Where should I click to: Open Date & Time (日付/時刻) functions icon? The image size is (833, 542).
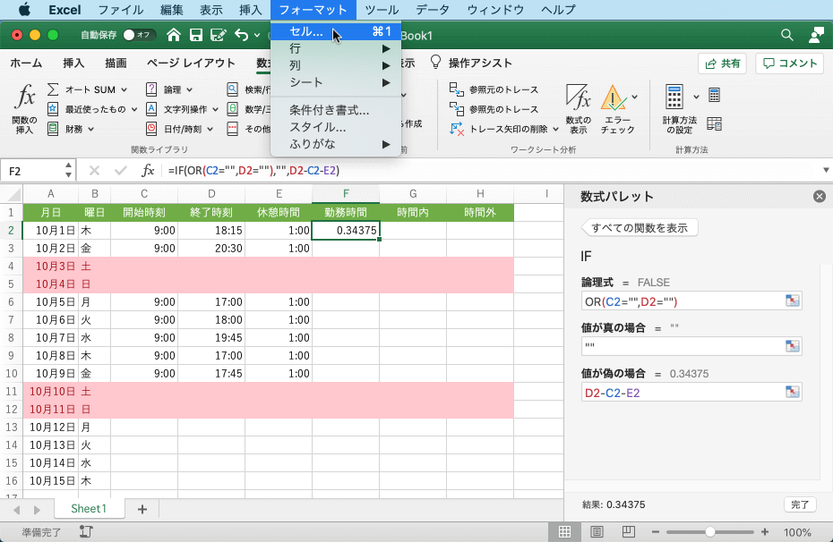pyautogui.click(x=151, y=128)
